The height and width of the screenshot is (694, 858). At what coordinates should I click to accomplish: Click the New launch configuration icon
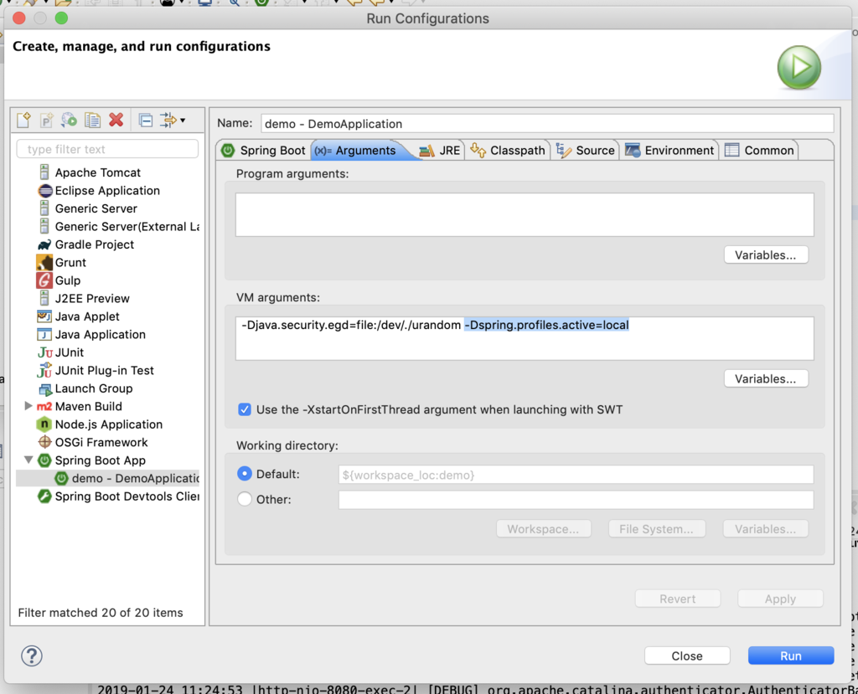tap(23, 120)
